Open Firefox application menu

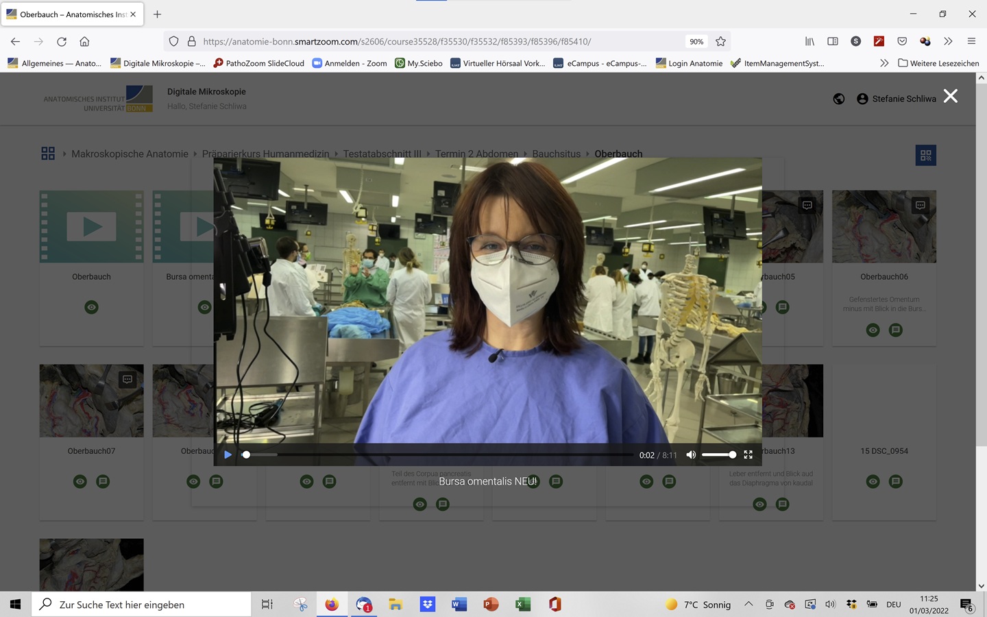(971, 41)
